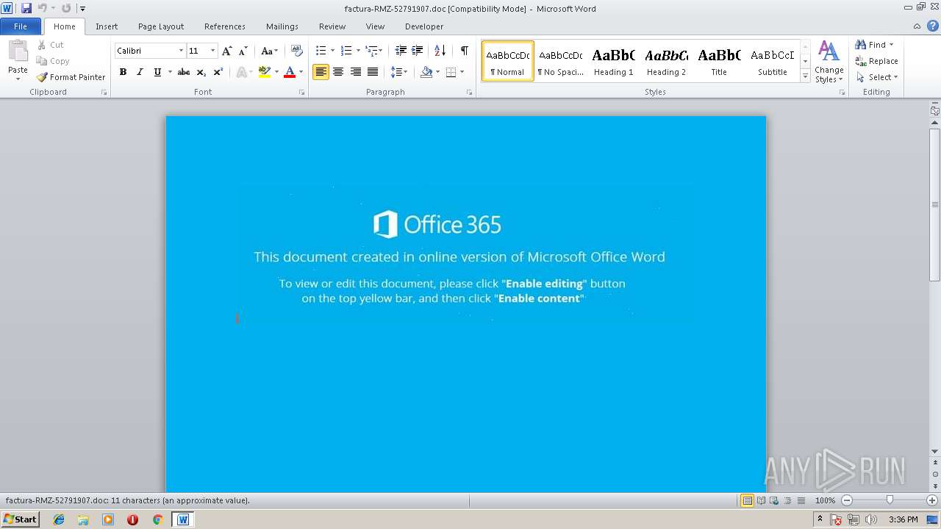Toggle Superscript formatting
The image size is (941, 529).
218,72
